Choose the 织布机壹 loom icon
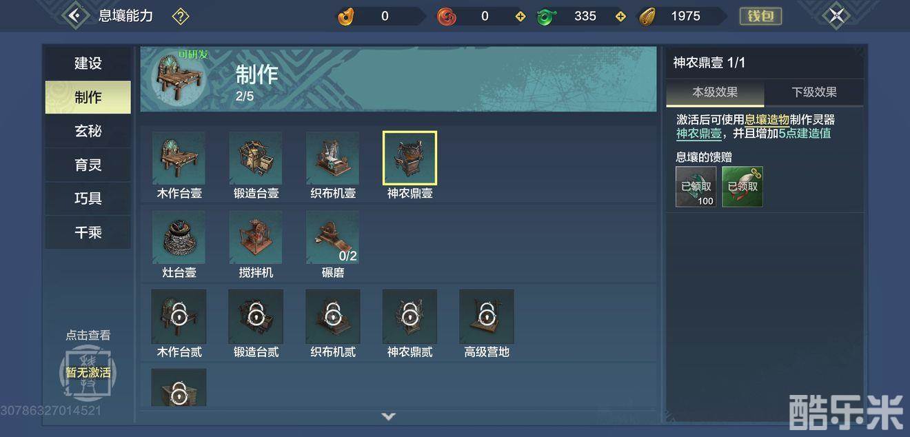Screen dimensions: 910x437 coord(333,159)
